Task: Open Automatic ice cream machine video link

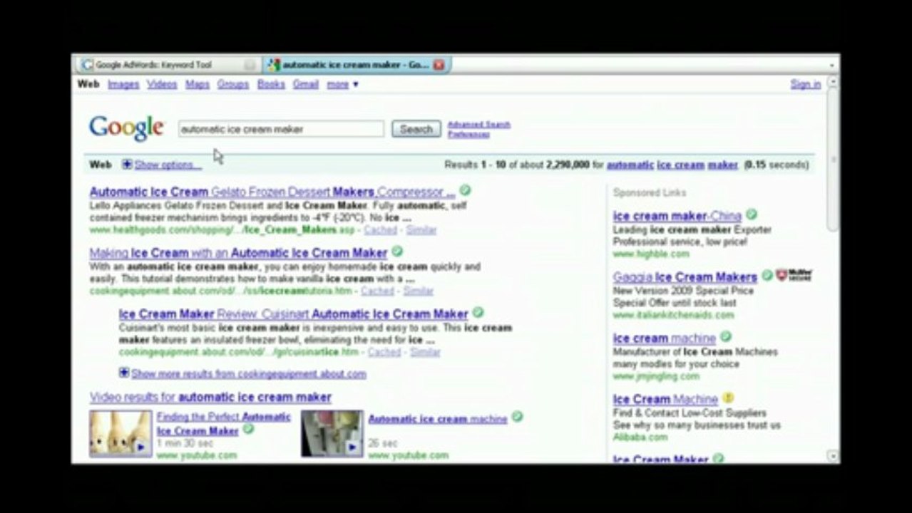Action: [438, 419]
